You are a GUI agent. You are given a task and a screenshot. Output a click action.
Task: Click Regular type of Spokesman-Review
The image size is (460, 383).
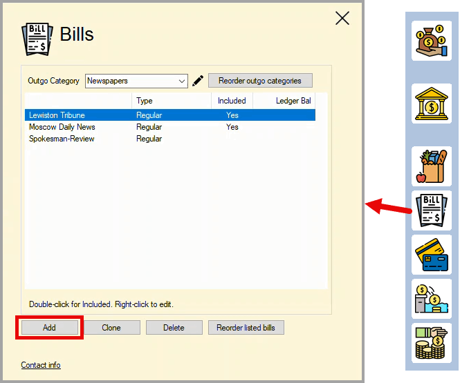pos(149,139)
